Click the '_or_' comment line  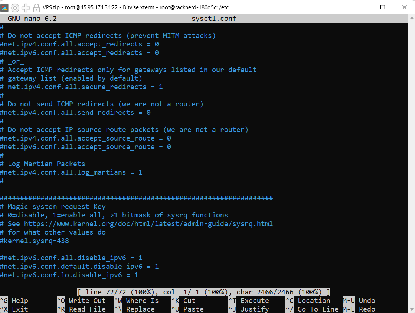click(12, 61)
